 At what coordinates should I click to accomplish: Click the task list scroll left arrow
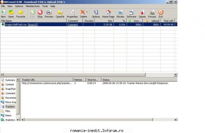click(x=2, y=74)
